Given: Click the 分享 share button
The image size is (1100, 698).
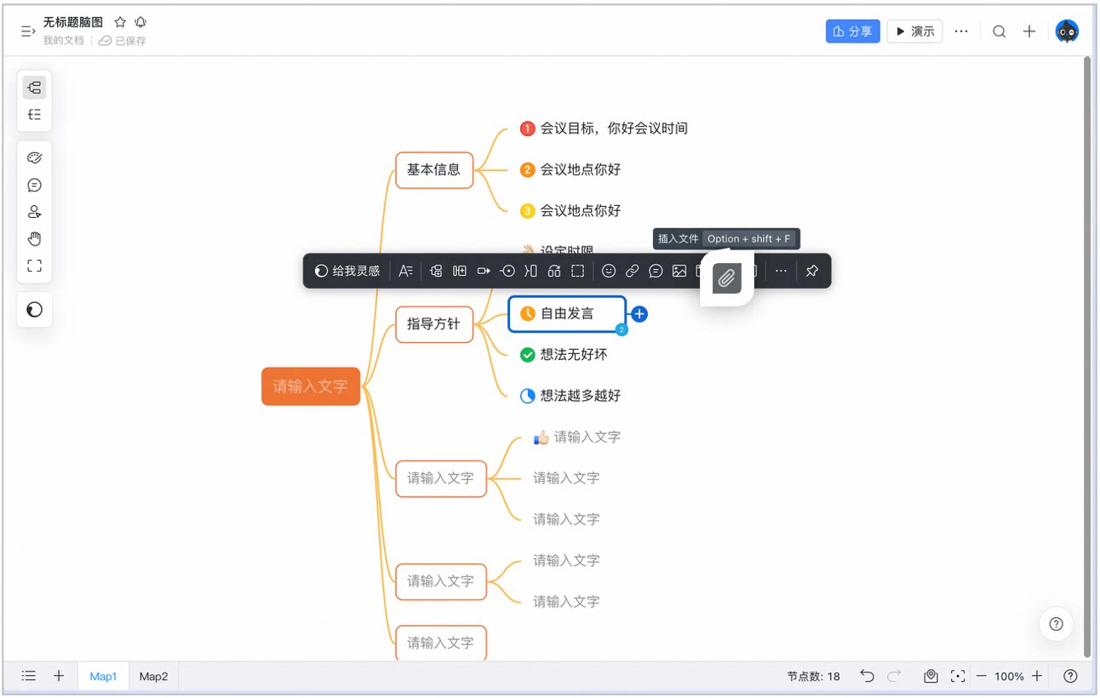Looking at the screenshot, I should [853, 31].
